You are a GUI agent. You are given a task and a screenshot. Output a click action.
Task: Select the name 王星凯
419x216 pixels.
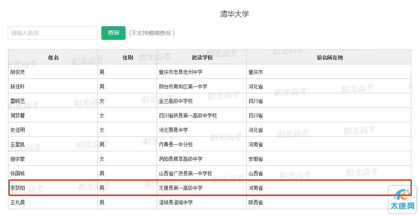[18, 145]
